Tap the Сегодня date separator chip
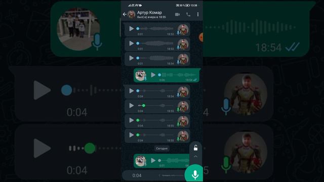The width and height of the screenshot is (324, 182). (162, 148)
